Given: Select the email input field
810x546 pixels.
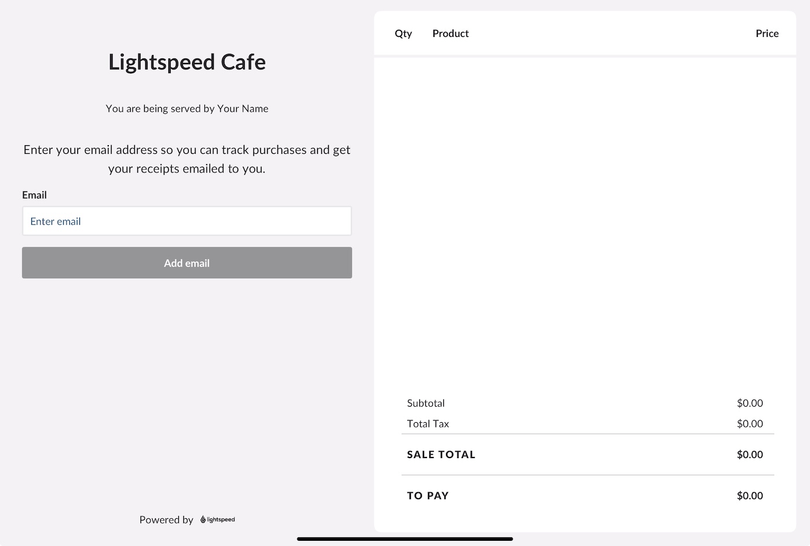Looking at the screenshot, I should [186, 221].
